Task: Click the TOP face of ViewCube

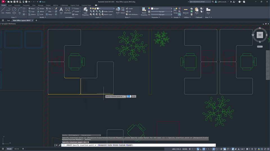Action: [260, 35]
